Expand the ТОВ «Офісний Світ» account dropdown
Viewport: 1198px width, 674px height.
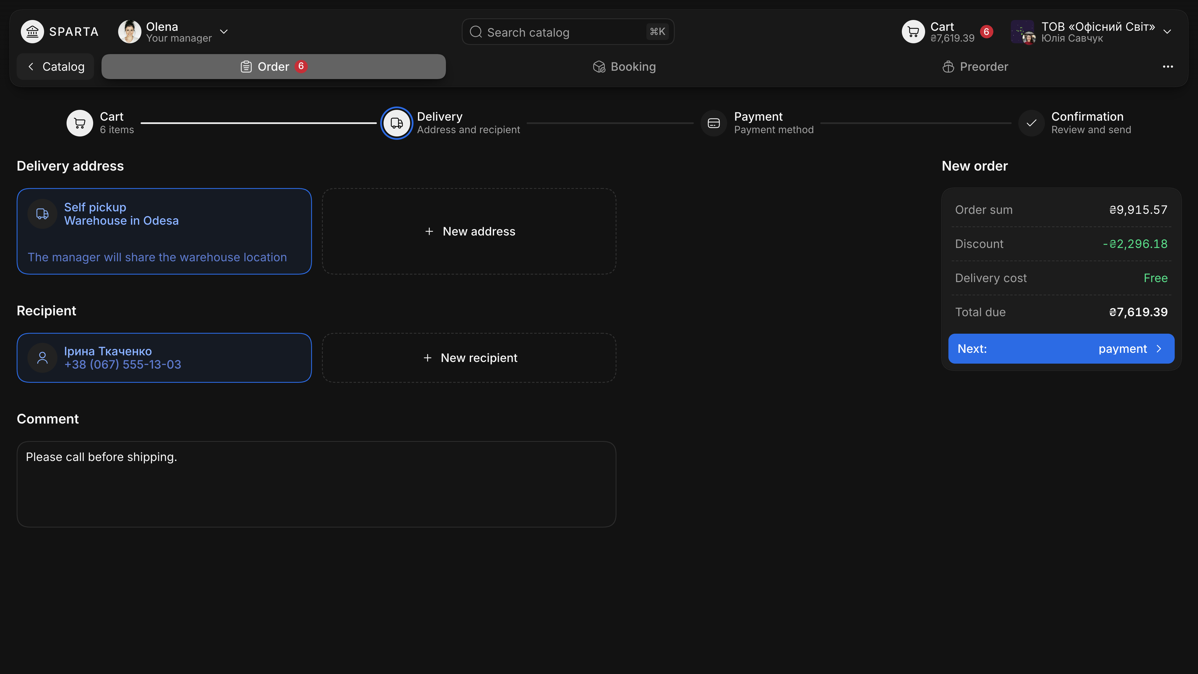point(1167,32)
